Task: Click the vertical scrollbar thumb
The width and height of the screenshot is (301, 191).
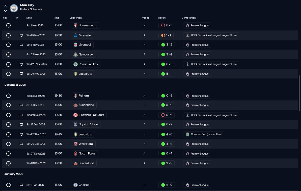Action: tap(299, 93)
